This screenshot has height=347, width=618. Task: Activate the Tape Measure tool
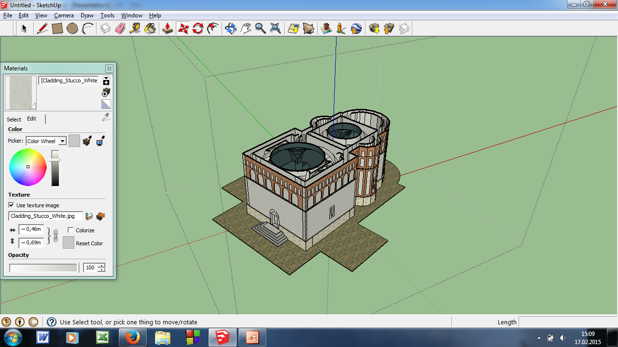[x=135, y=29]
